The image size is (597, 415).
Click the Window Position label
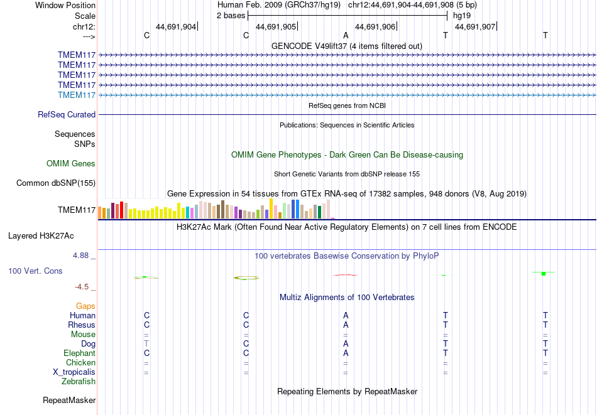(65, 5)
